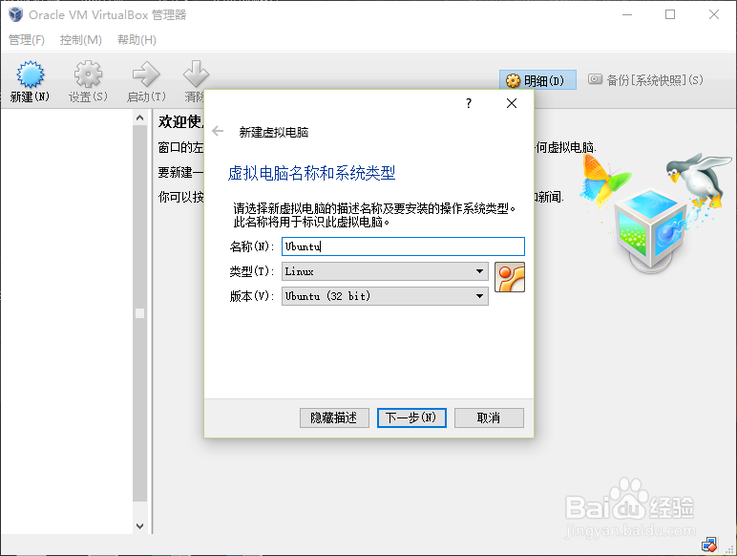Close the new virtual machine dialog
The image size is (737, 556).
tap(512, 103)
